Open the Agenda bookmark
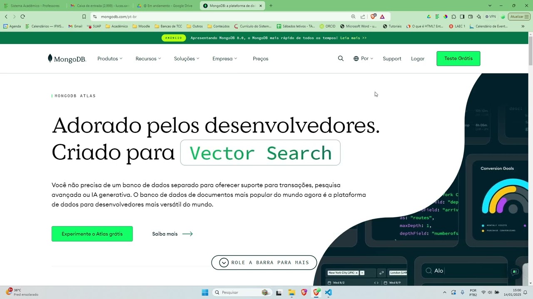533x299 pixels. click(12, 26)
